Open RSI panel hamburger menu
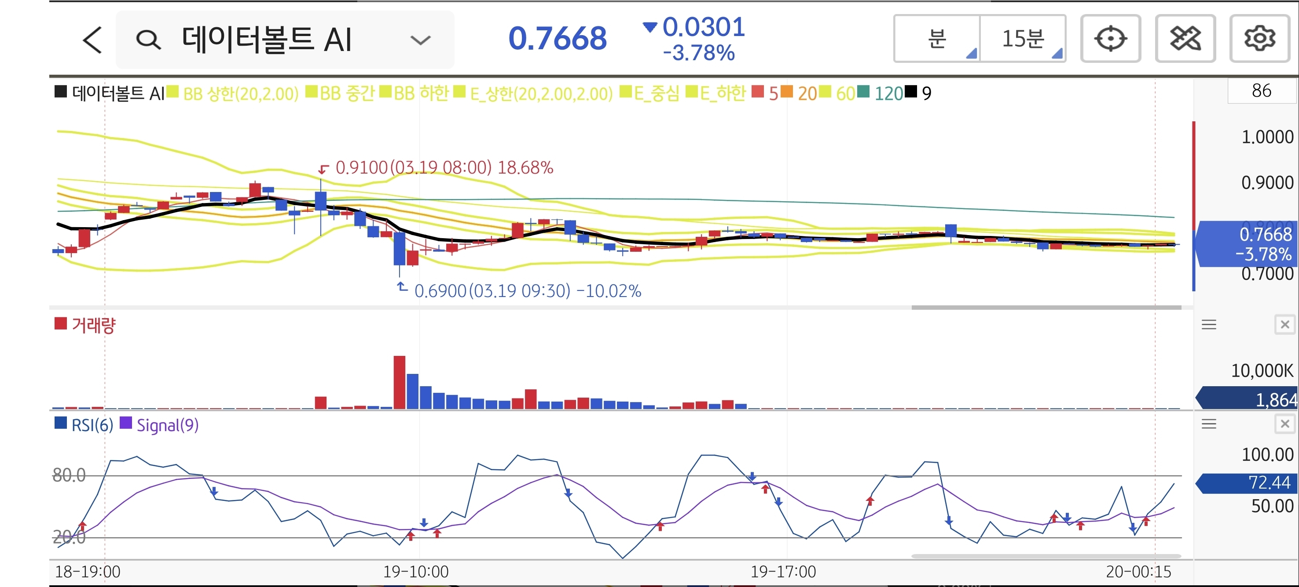Screen dimensions: 1299x587 (1209, 424)
